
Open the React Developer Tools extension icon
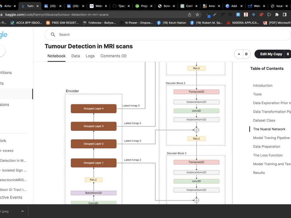(x=253, y=15)
